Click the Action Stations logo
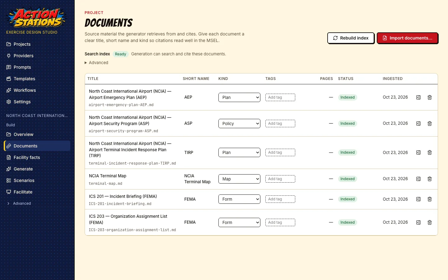Viewport: 448px width, 280px height. coord(36,17)
